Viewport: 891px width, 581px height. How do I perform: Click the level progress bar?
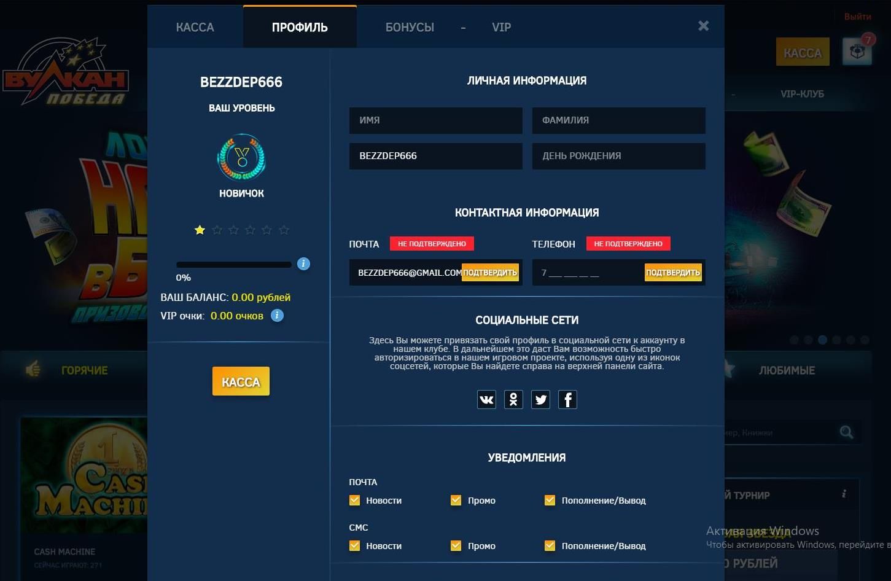pyautogui.click(x=234, y=265)
